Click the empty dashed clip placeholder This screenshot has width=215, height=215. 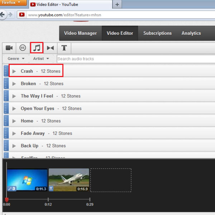click(x=111, y=180)
